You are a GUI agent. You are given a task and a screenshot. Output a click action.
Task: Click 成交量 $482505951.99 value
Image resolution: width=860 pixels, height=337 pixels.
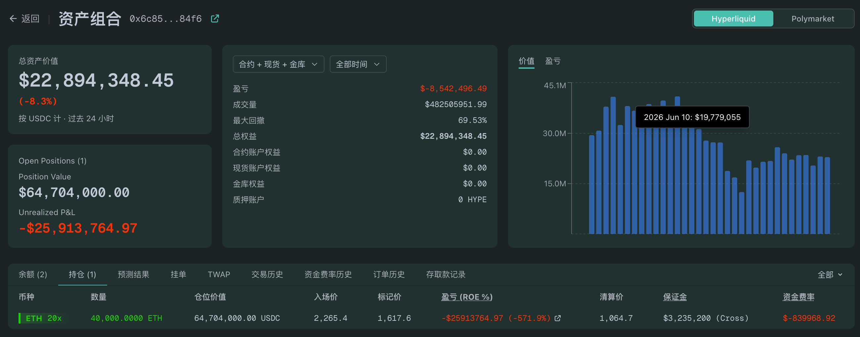[x=456, y=105]
